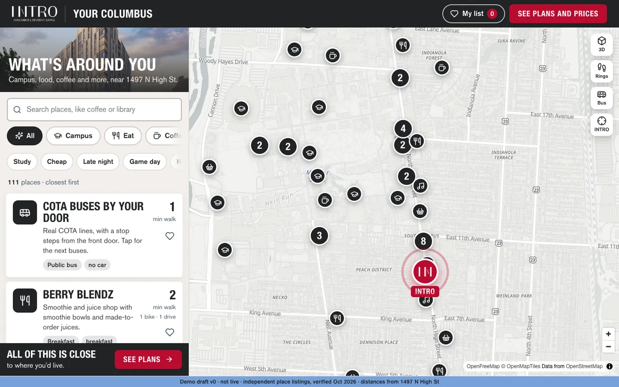Screen dimensions: 619x387
Task: Click the YOUR COLUMBUS header title
Action: pyautogui.click(x=113, y=14)
